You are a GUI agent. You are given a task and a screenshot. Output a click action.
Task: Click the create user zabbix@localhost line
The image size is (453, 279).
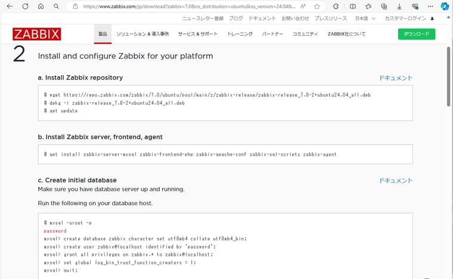[130, 247]
